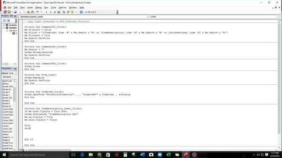Click the Insert Module toolbar icon
Viewport: 282px width, 158px height.
click(9, 12)
